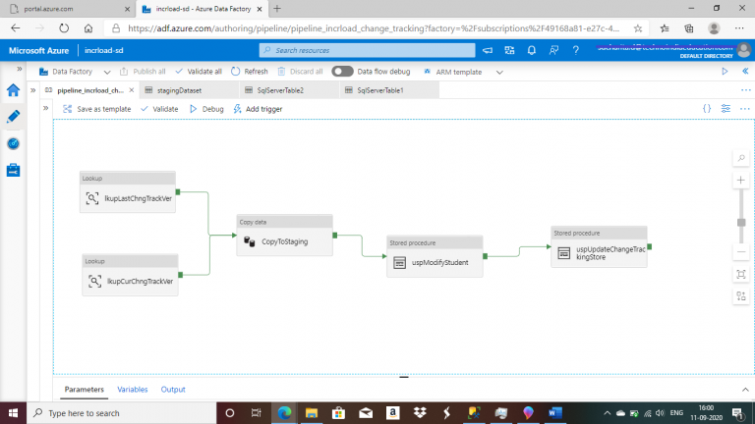The image size is (755, 424).
Task: Open the Parameters tab
Action: [x=85, y=390]
